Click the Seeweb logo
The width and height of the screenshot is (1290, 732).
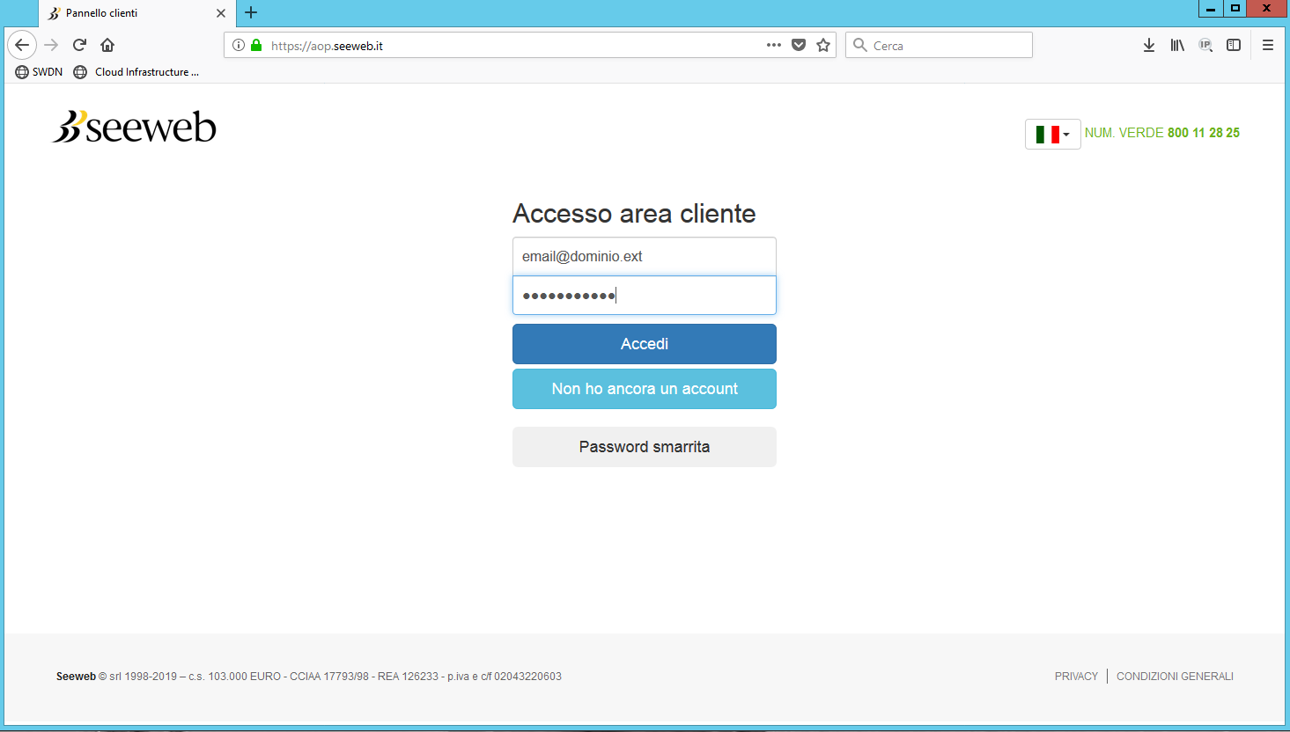pyautogui.click(x=134, y=127)
